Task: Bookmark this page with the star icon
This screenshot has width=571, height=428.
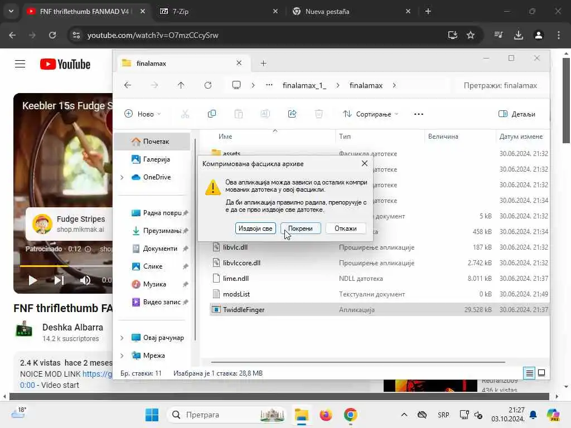Action: tap(471, 35)
